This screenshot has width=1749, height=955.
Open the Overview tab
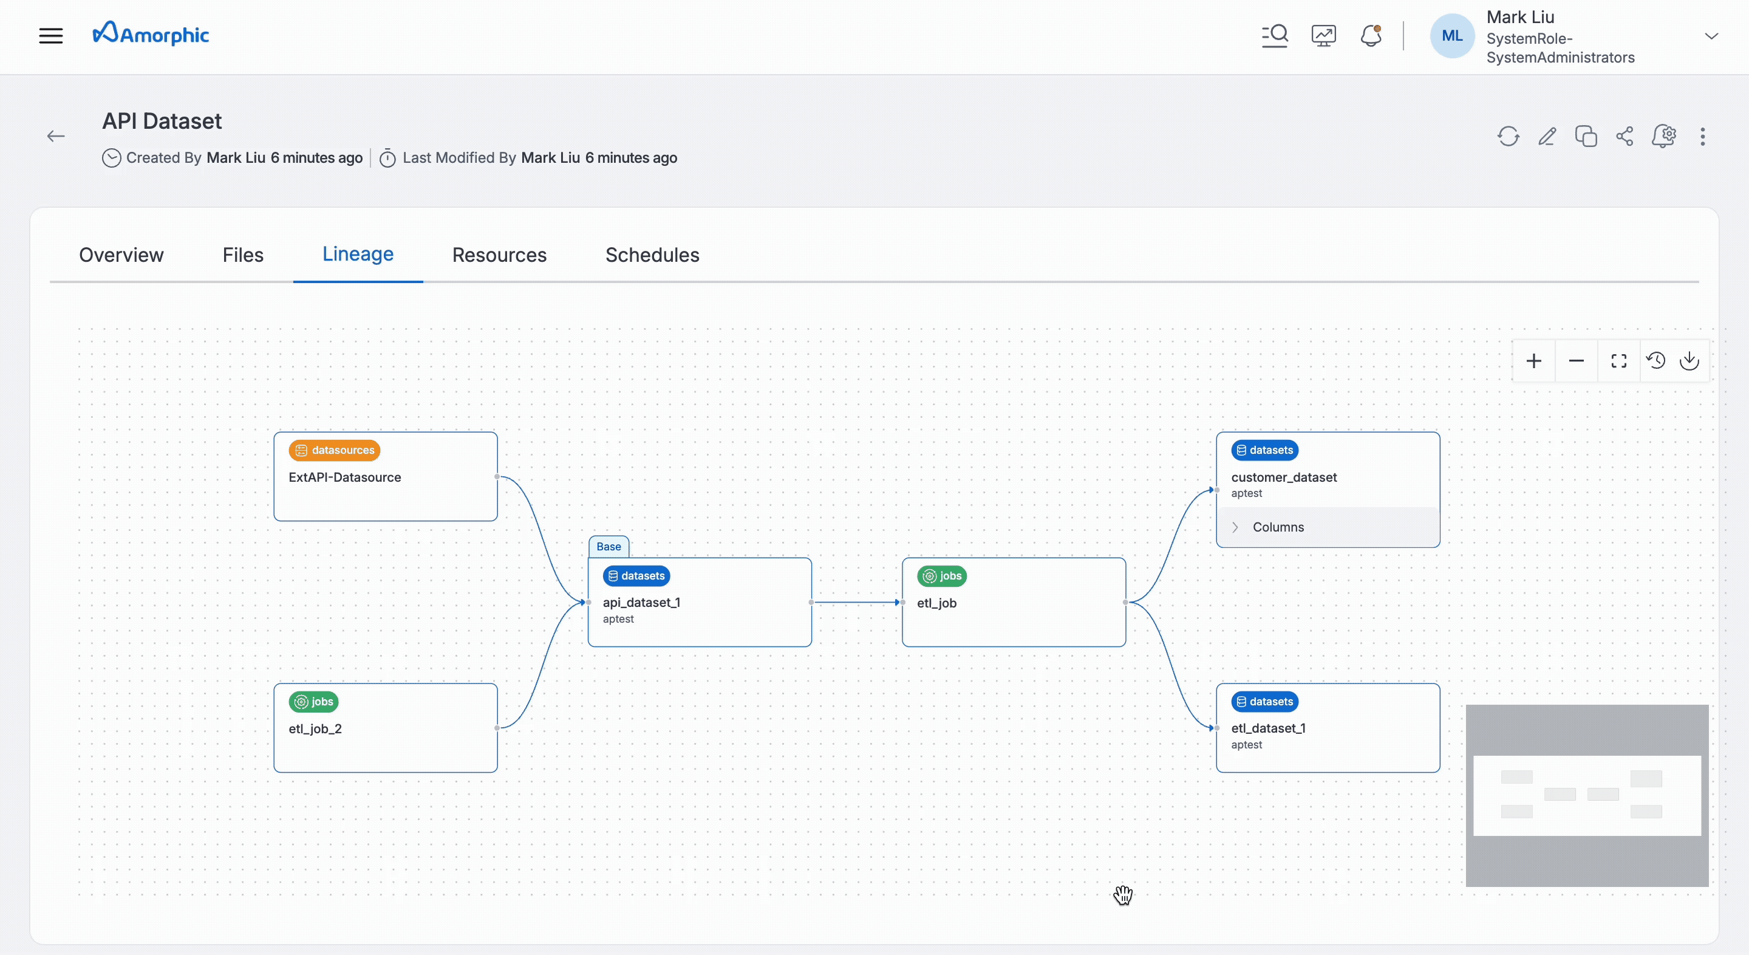pyautogui.click(x=121, y=255)
